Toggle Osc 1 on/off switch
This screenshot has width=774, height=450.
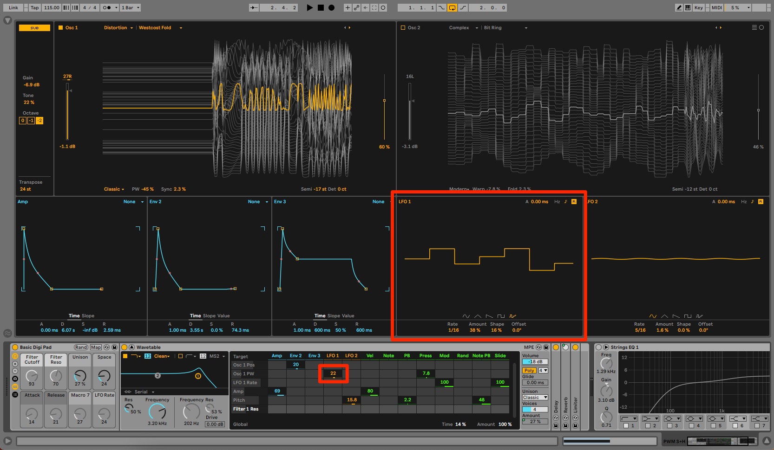(60, 28)
